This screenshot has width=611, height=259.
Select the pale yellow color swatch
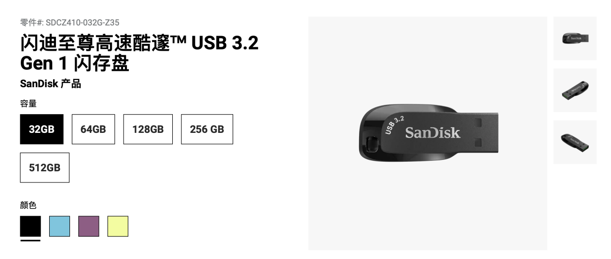coord(118,226)
